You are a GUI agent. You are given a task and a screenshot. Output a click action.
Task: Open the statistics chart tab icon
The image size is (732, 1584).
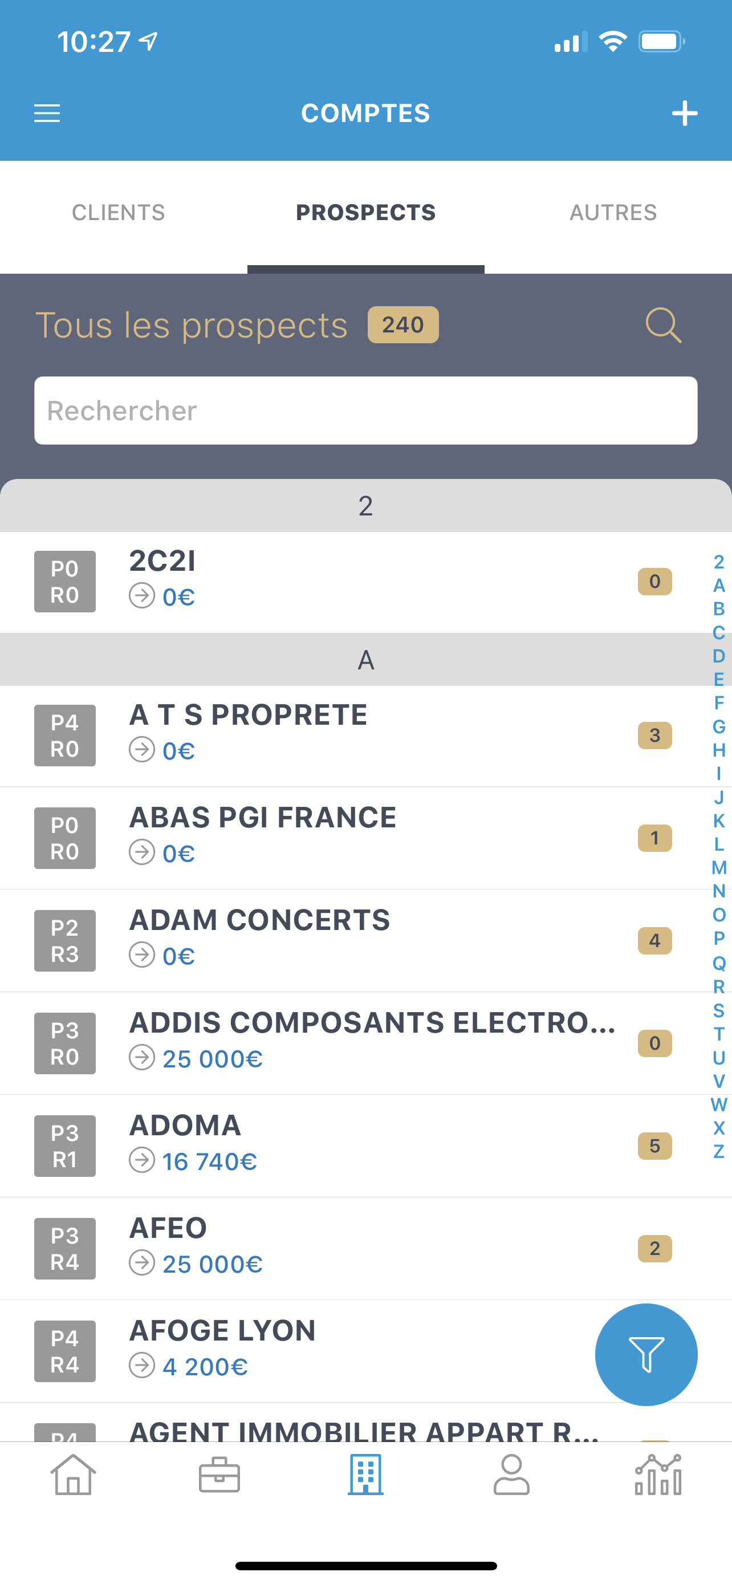pyautogui.click(x=658, y=1475)
